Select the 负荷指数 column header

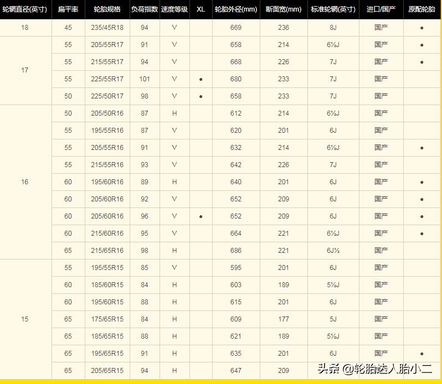click(145, 9)
